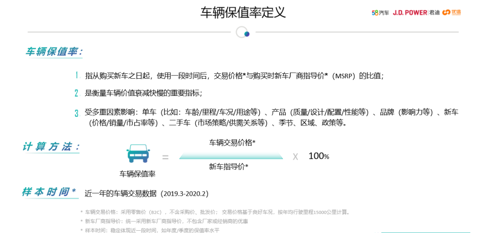
Task: Click the multiplication X symbol in formula
Action: (x=295, y=157)
